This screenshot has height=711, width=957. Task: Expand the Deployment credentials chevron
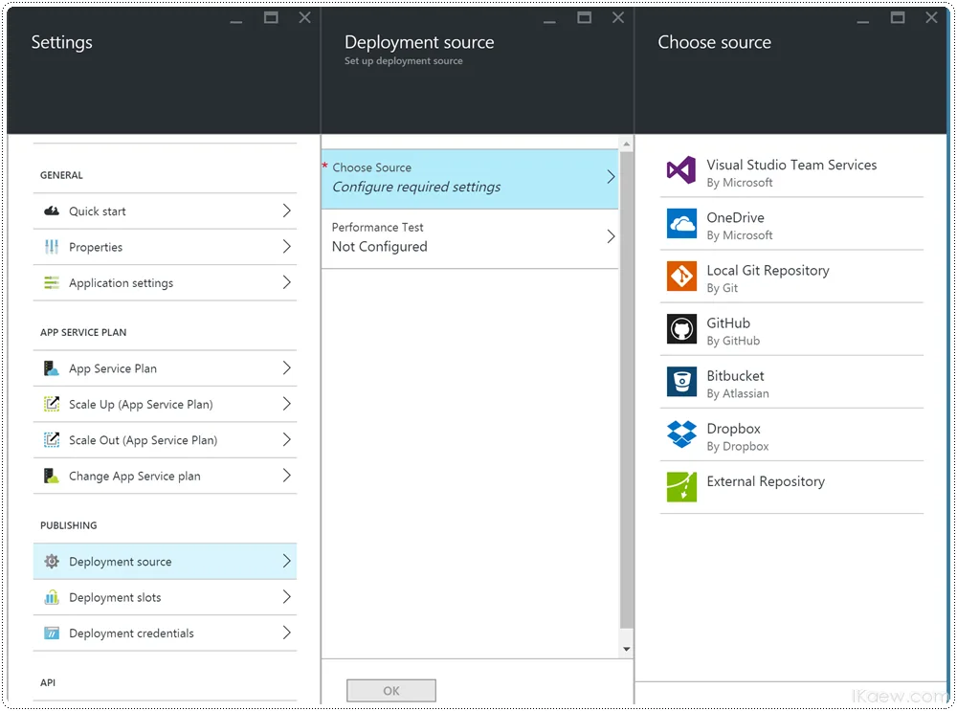point(287,633)
